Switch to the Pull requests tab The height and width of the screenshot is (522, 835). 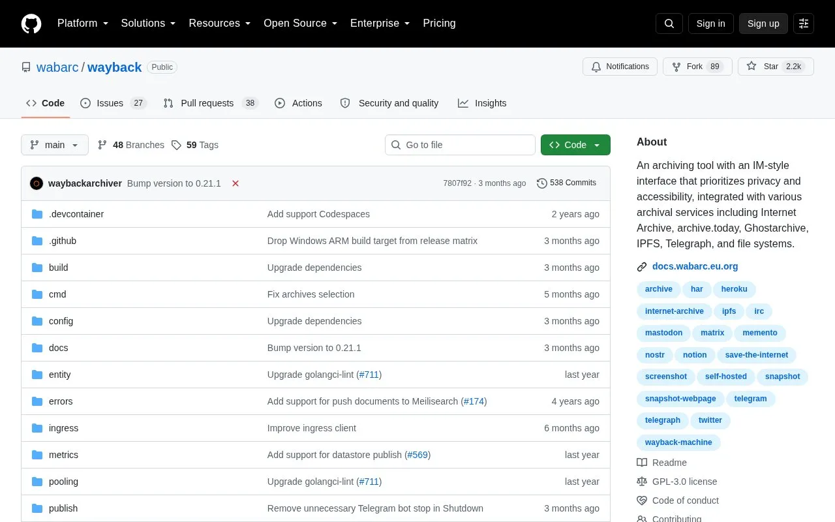[x=211, y=103]
